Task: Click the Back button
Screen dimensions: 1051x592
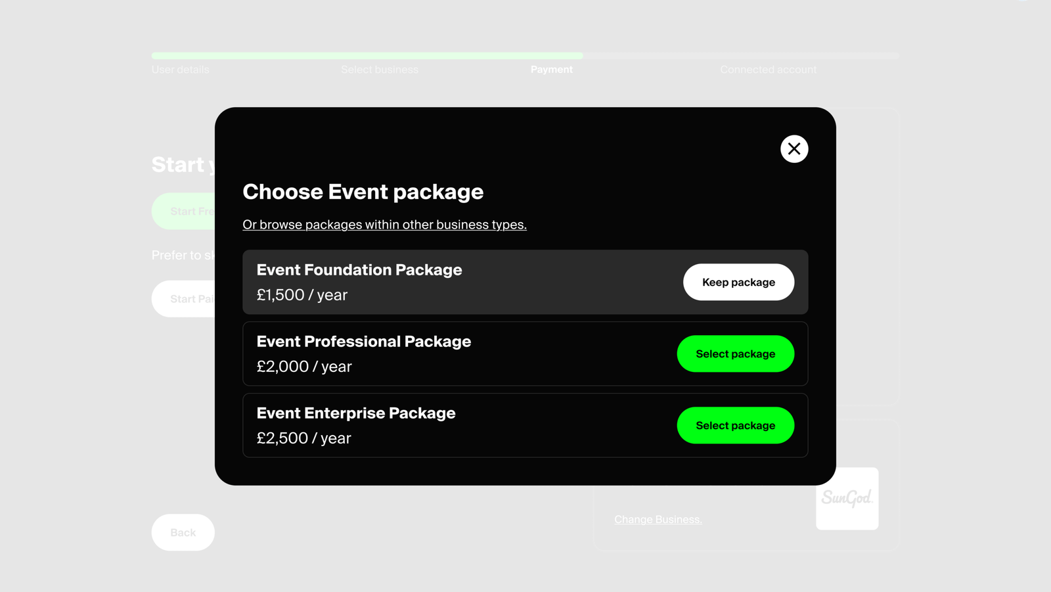Action: coord(183,532)
